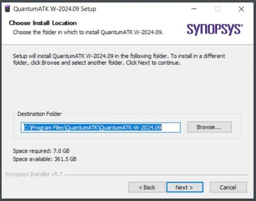Click the "QuantumATK W-2024.09 Setup" title text
The width and height of the screenshot is (256, 201).
click(x=55, y=9)
